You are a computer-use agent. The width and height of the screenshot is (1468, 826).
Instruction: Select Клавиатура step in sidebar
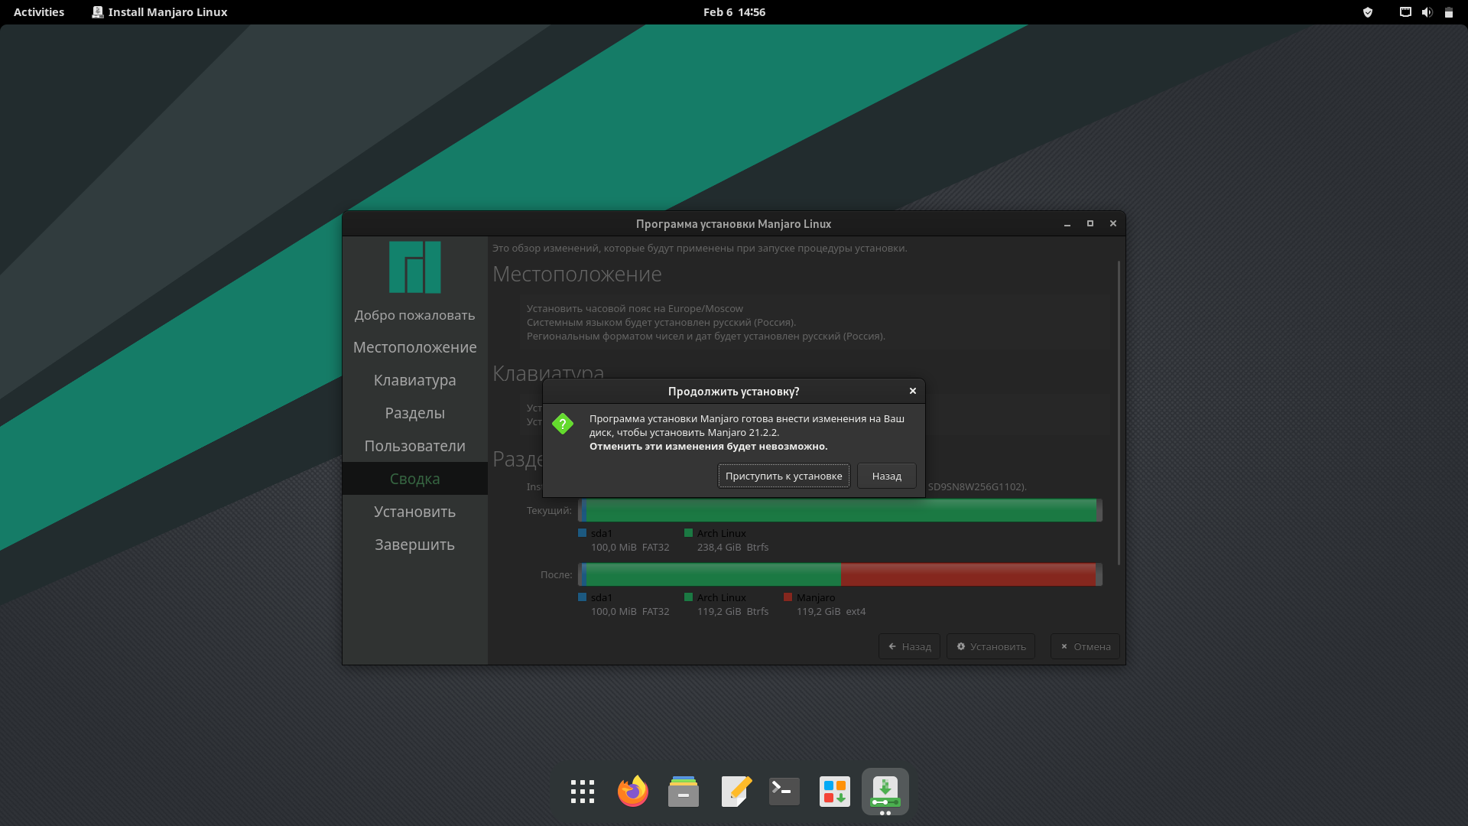[x=415, y=380]
